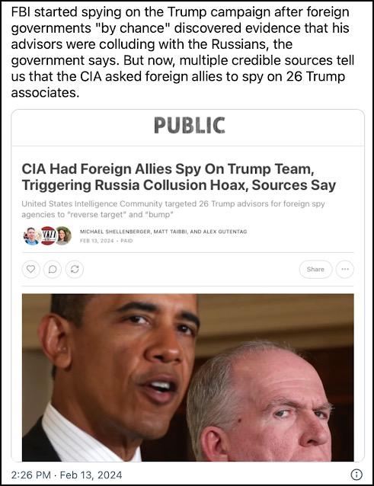Click the middle red-striped author avatar

pos(48,235)
